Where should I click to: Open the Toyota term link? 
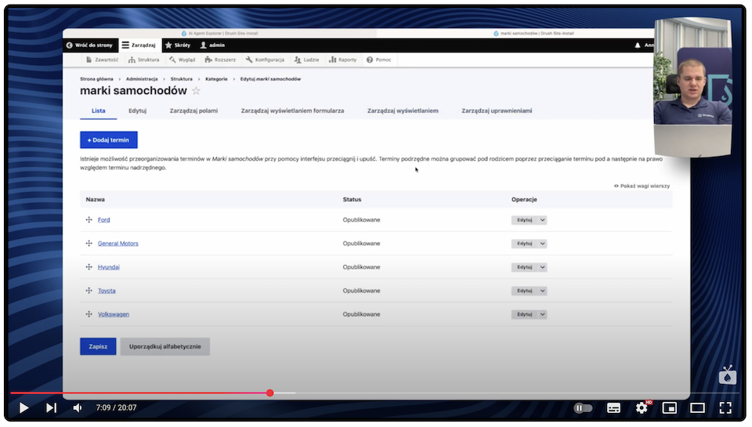[107, 291]
